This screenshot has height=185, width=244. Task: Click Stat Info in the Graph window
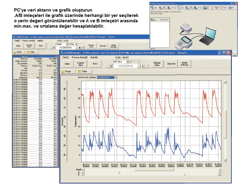coord(171,63)
